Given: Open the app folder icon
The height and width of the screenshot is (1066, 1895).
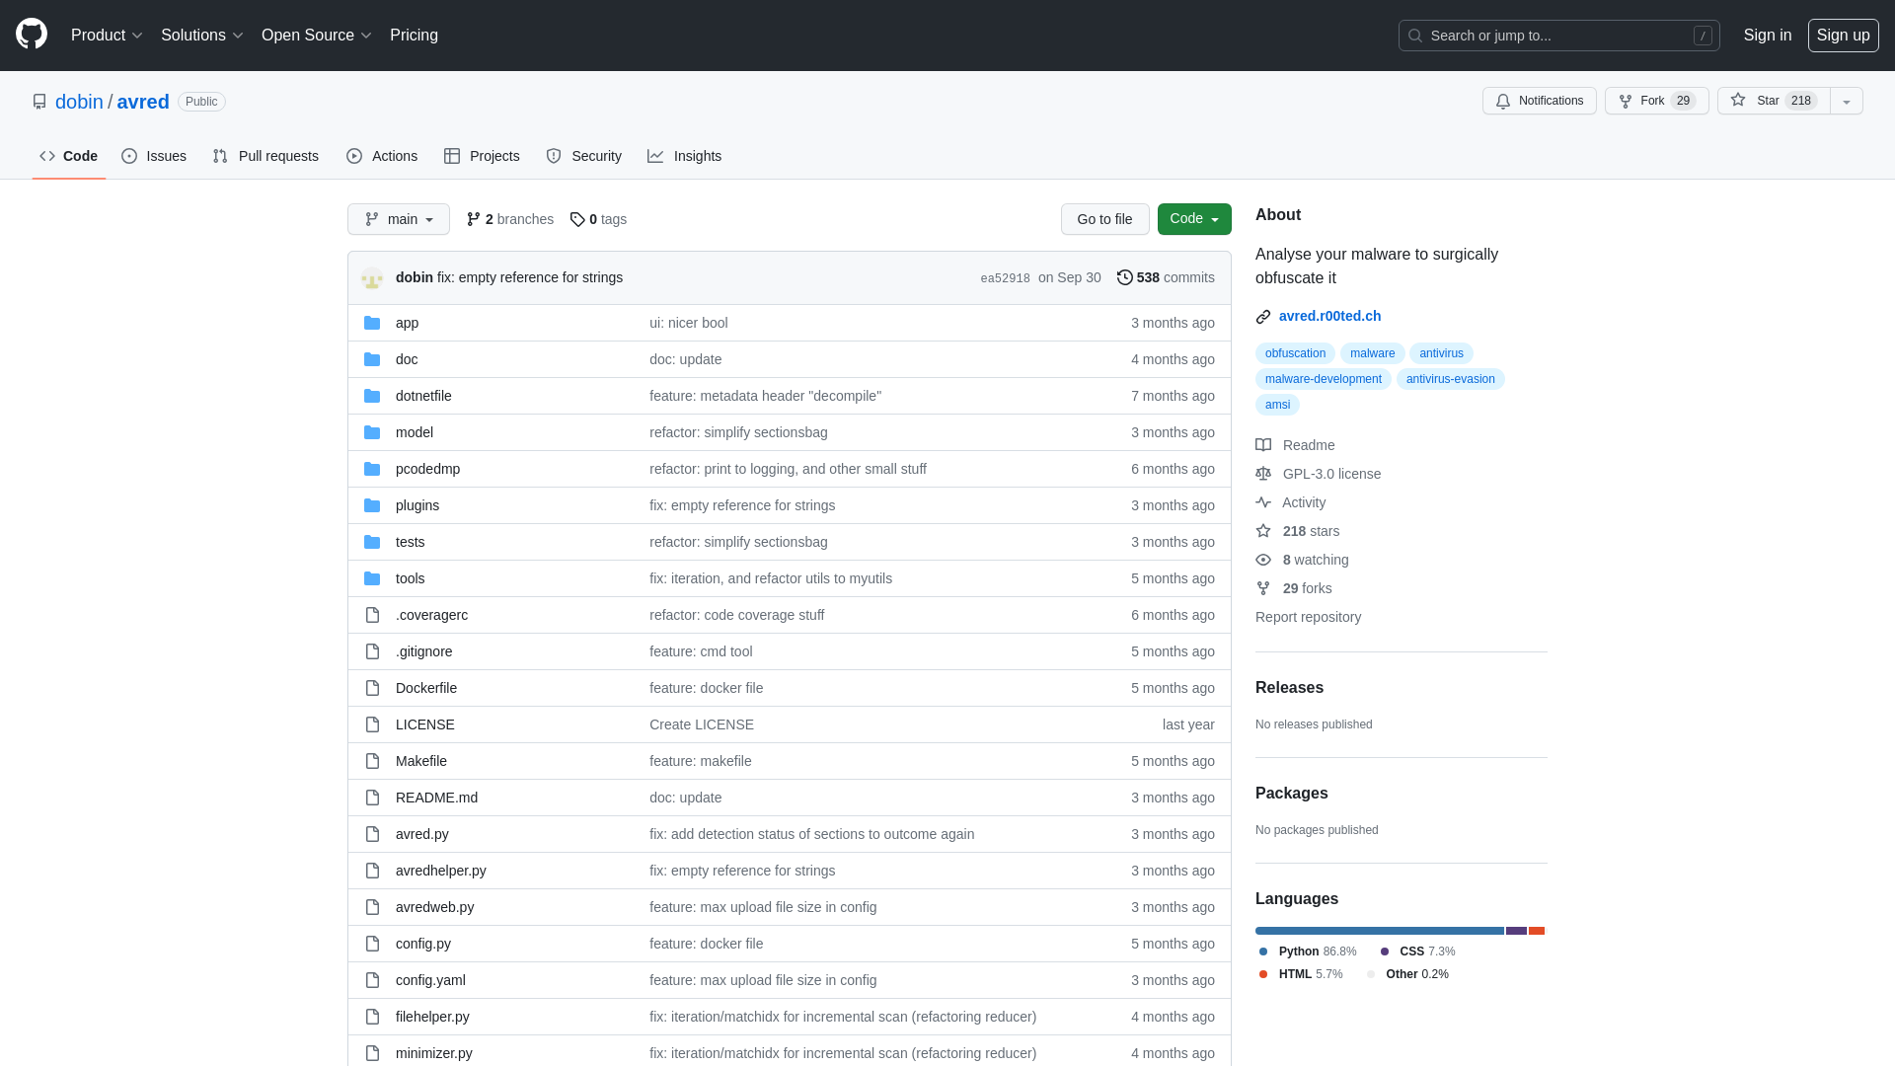Looking at the screenshot, I should click(x=372, y=323).
